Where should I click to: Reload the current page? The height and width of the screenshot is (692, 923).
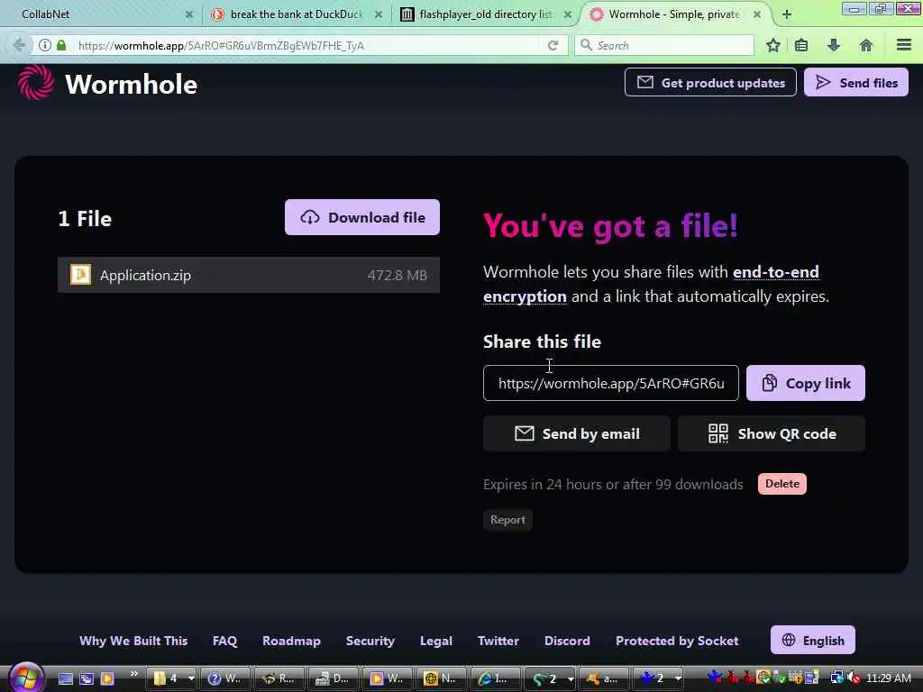coord(553,45)
